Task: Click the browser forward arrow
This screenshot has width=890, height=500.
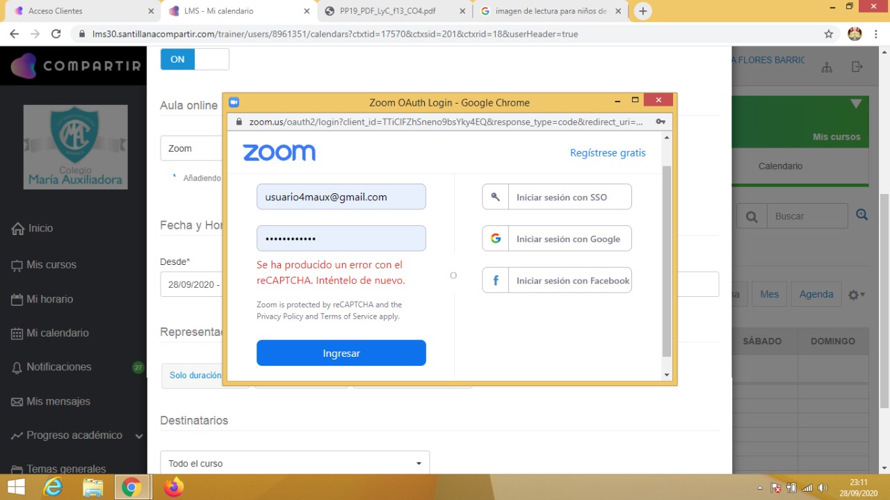Action: 35,34
